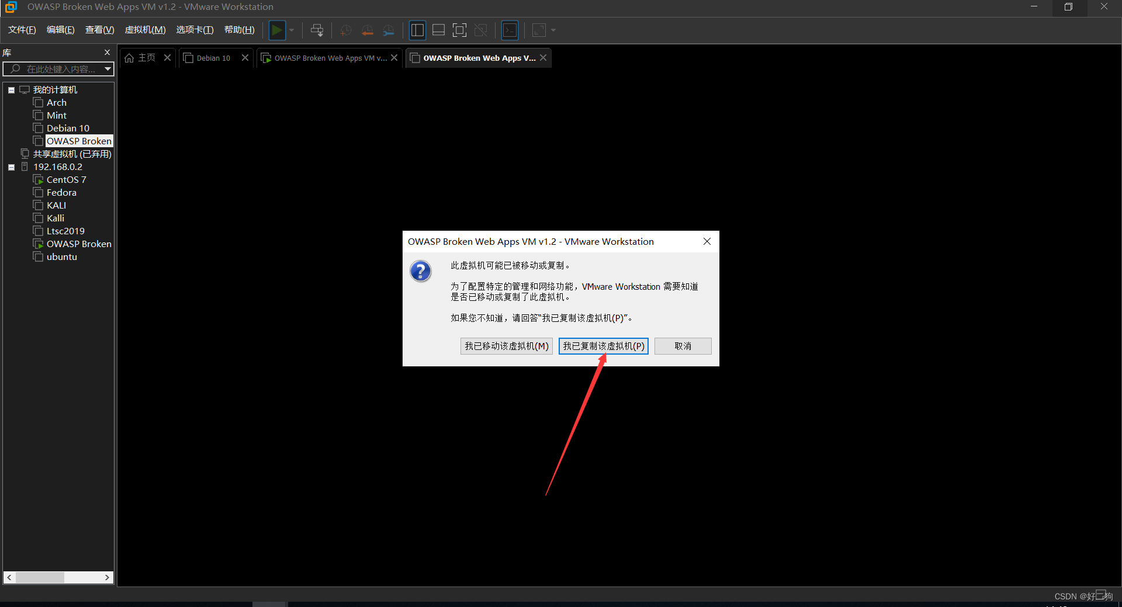
Task: Close the running OWASP tab
Action: [394, 57]
